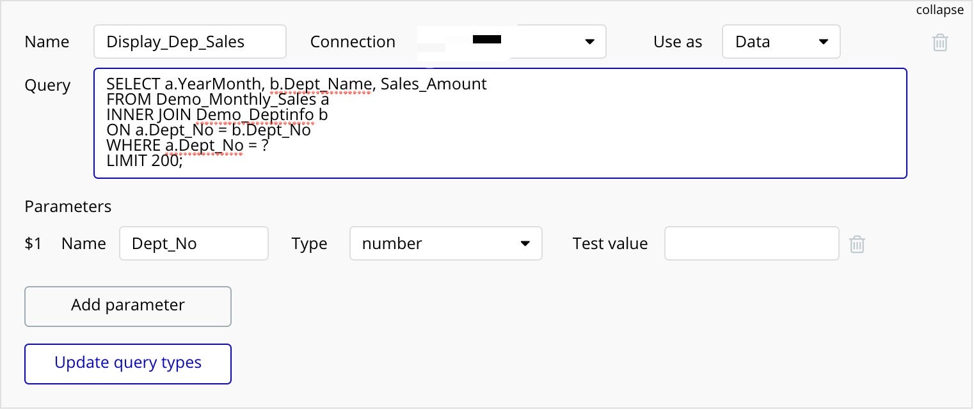
Task: Click the Connection label text
Action: pos(353,42)
